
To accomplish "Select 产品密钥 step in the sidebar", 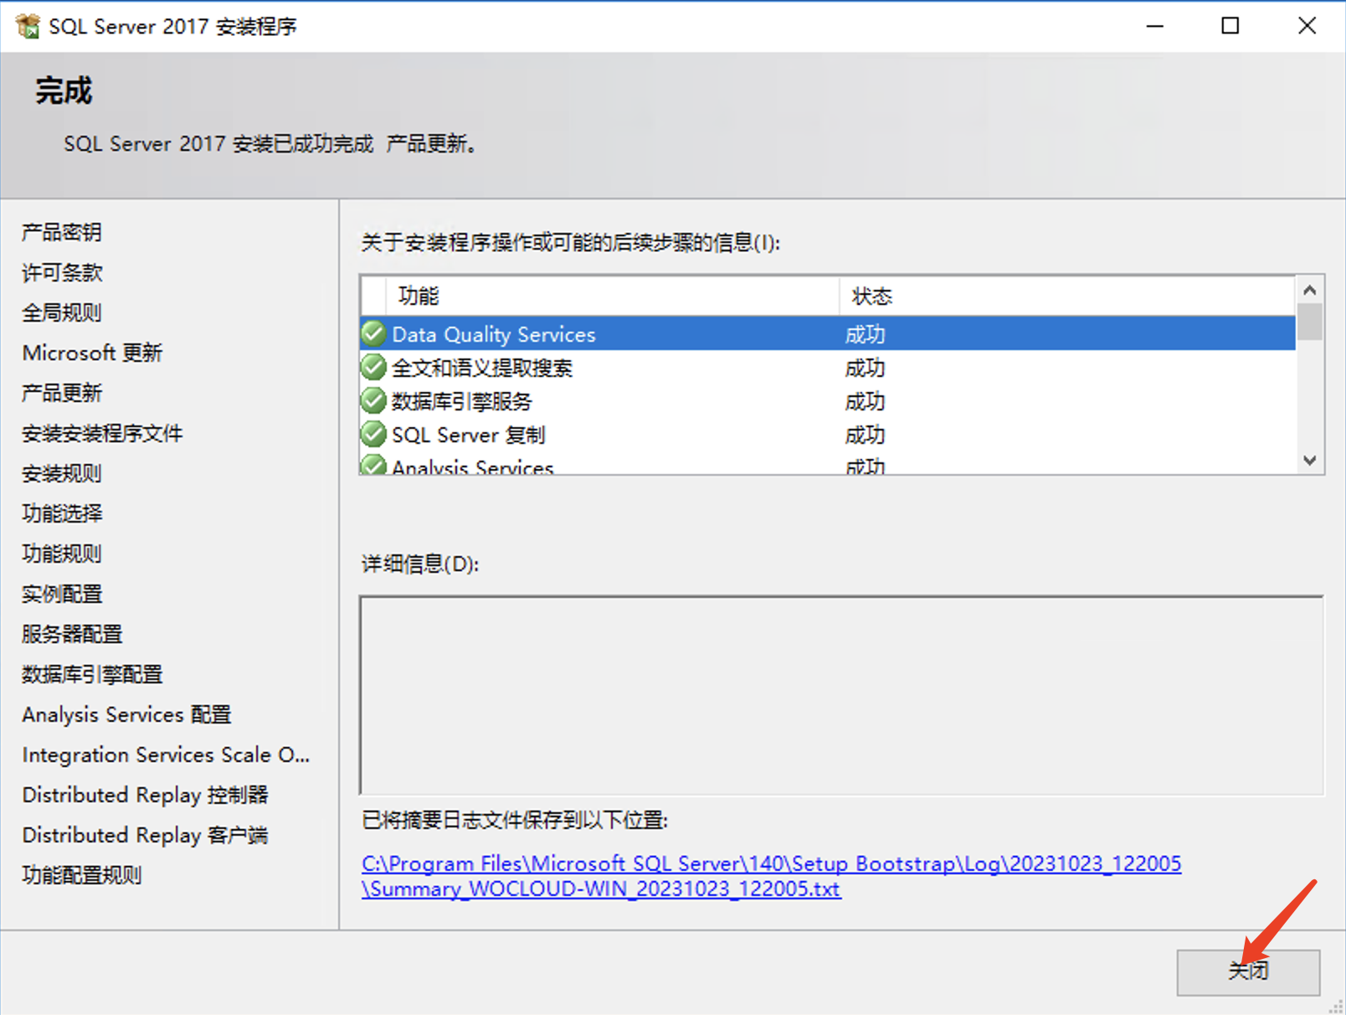I will 62,232.
